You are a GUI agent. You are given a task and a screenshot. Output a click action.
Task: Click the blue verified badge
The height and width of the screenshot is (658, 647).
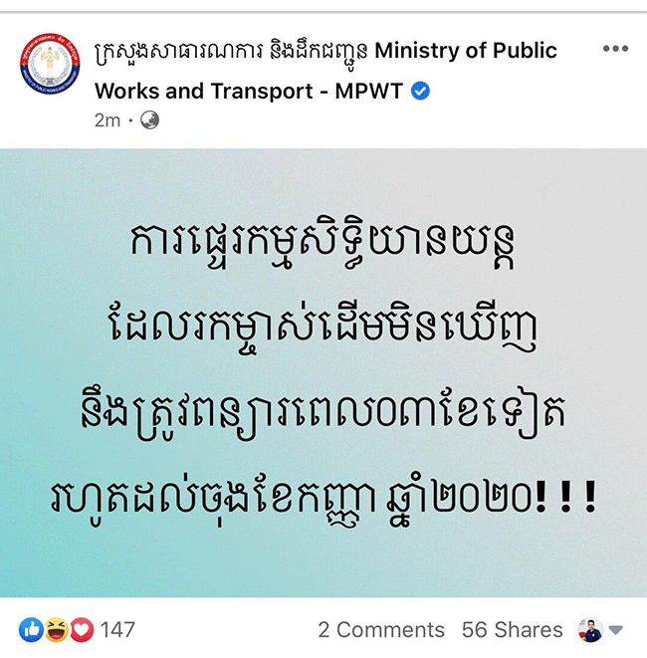[x=420, y=91]
